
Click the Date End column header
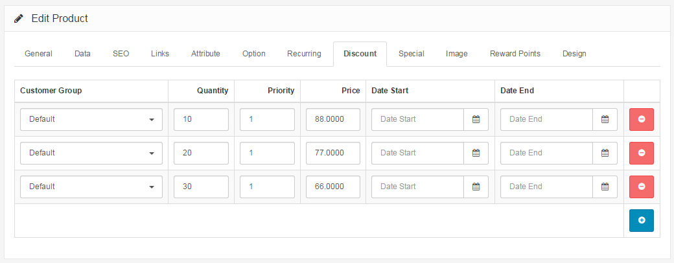517,91
